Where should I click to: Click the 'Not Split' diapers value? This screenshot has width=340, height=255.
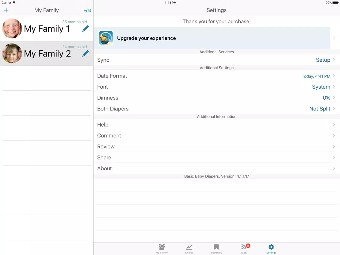pyautogui.click(x=320, y=109)
